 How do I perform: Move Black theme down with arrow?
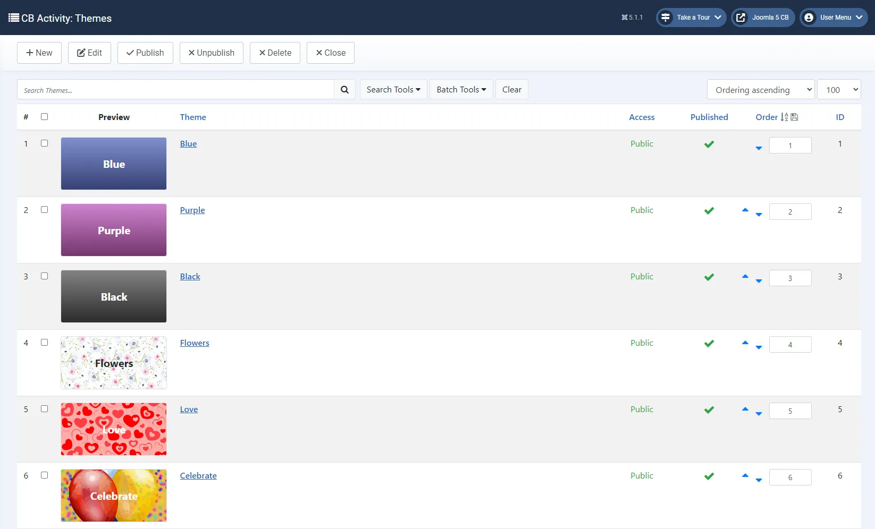[759, 281]
